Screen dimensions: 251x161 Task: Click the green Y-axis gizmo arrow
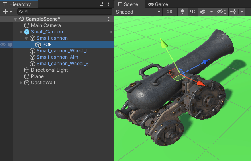coord(162,42)
